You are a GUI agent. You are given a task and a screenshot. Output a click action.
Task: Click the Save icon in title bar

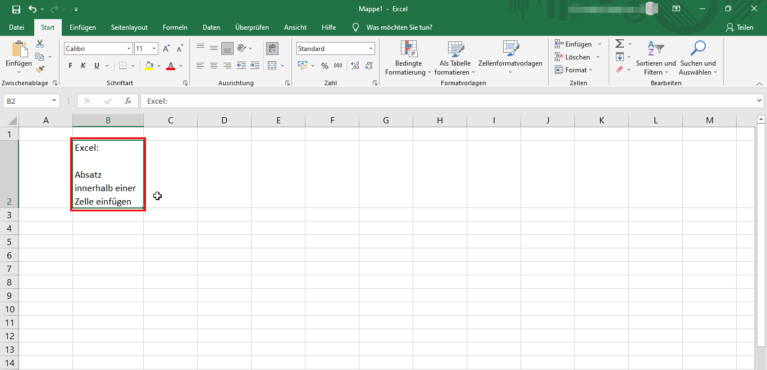pos(16,9)
